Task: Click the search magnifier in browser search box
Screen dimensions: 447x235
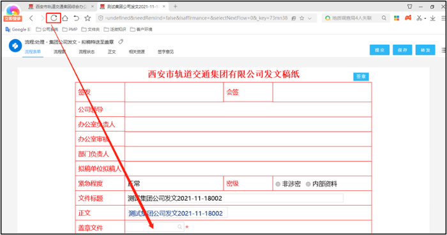Action: point(384,18)
